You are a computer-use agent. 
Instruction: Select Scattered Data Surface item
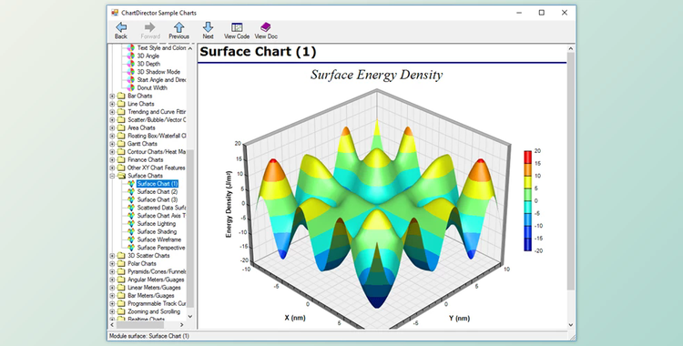(161, 208)
